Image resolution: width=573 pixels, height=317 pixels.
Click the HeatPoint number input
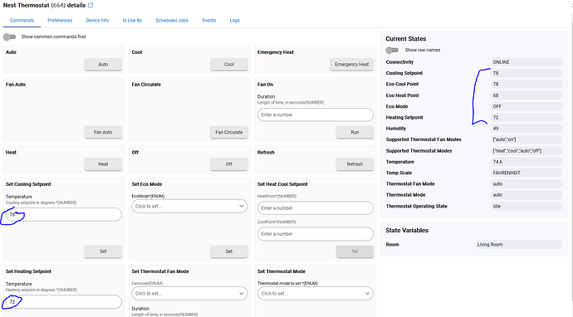pos(316,208)
